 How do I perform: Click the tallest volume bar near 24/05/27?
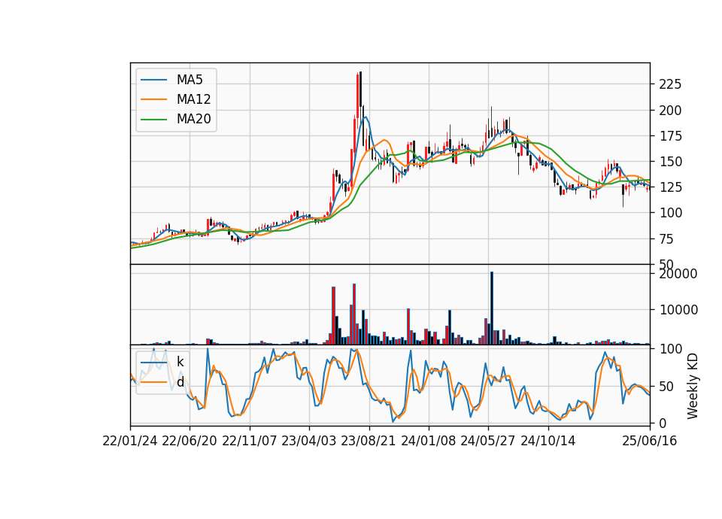pyautogui.click(x=492, y=308)
